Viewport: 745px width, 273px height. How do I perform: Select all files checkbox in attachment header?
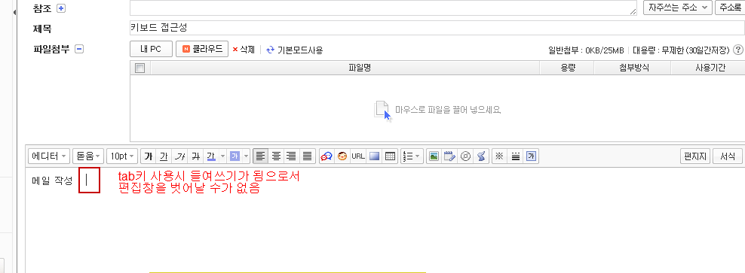pos(139,68)
